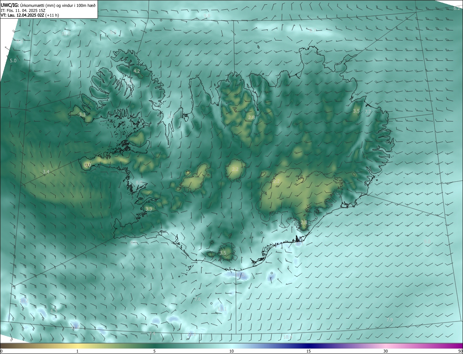463x354 pixels.
Task: Click the color scale tick label 0
Action: pos(1,351)
